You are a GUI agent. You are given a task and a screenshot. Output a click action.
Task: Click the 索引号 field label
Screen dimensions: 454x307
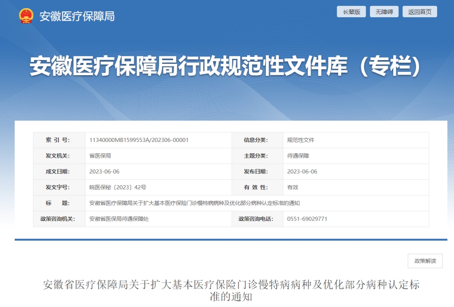click(x=58, y=140)
